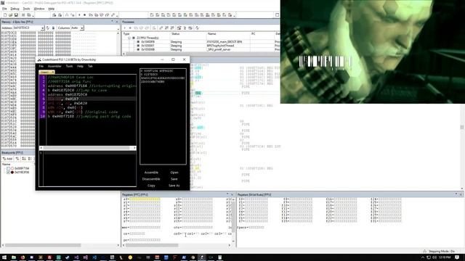This screenshot has width=465, height=261.
Task: Click the Windows Start button
Action: [x=4, y=257]
